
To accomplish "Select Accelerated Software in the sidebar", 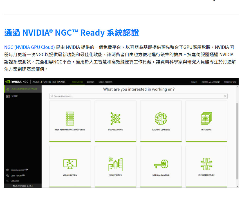I will (x=23, y=89).
